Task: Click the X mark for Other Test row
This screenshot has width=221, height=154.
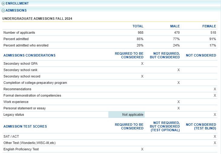Action: coord(215,143)
